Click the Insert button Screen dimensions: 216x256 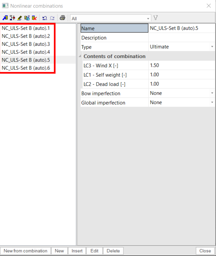[77, 251]
